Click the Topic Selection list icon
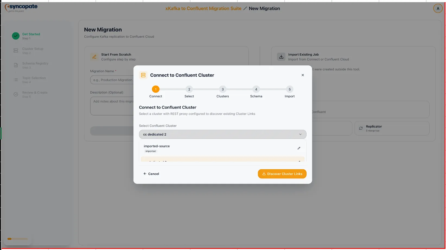Image resolution: width=446 pixels, height=250 pixels. [15, 80]
